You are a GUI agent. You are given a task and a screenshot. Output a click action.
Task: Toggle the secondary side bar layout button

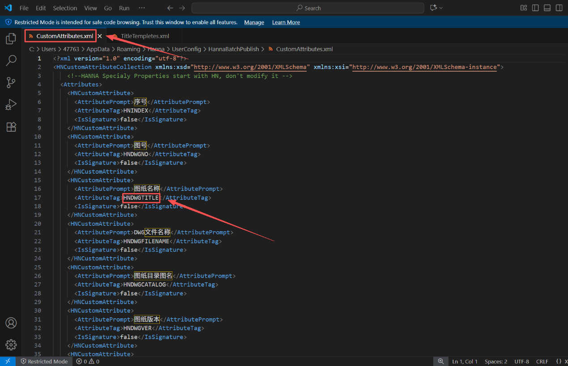tap(559, 8)
